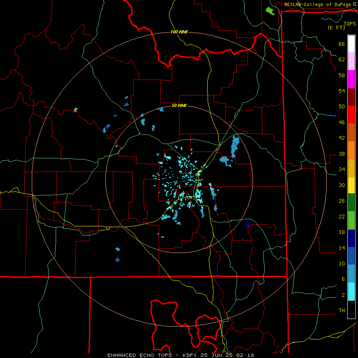Click the legend value 54
The width and height of the screenshot is (358, 358).
[342, 91]
